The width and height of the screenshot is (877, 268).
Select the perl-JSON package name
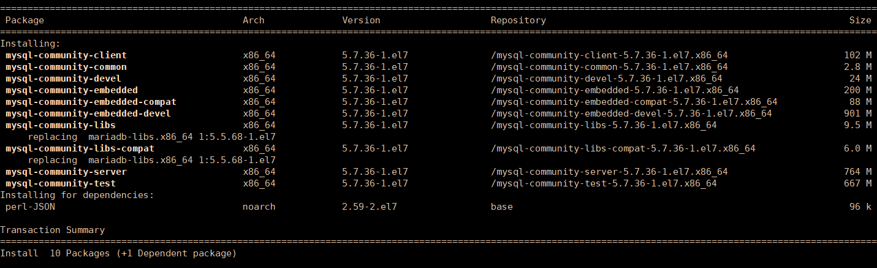pyautogui.click(x=30, y=207)
